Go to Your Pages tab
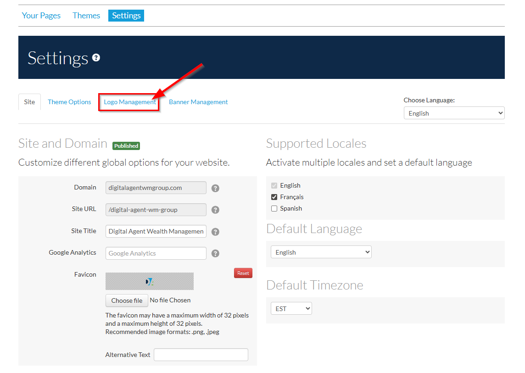The image size is (525, 373). 41,16
